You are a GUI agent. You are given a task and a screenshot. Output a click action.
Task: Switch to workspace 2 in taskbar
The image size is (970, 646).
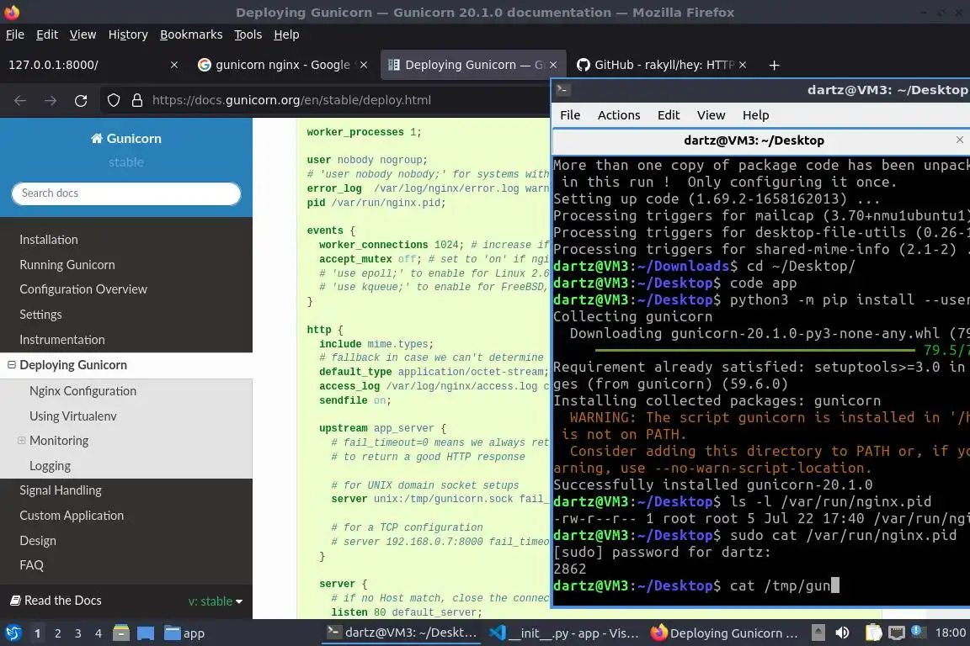point(57,633)
